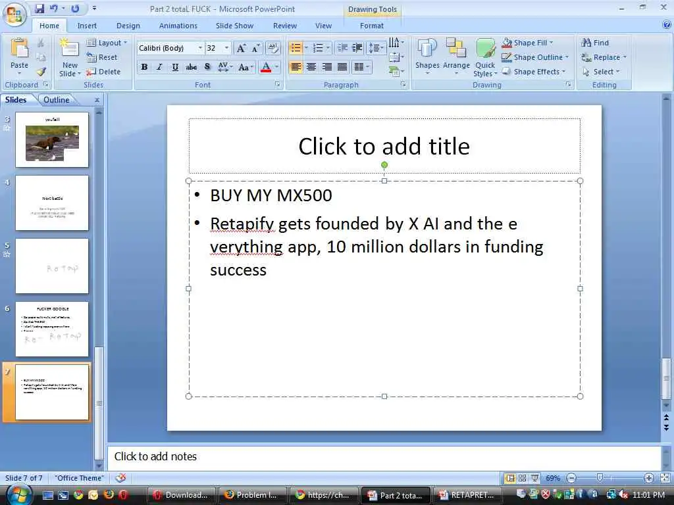Start Slide Show from the status bar
The height and width of the screenshot is (505, 674).
pyautogui.click(x=534, y=478)
